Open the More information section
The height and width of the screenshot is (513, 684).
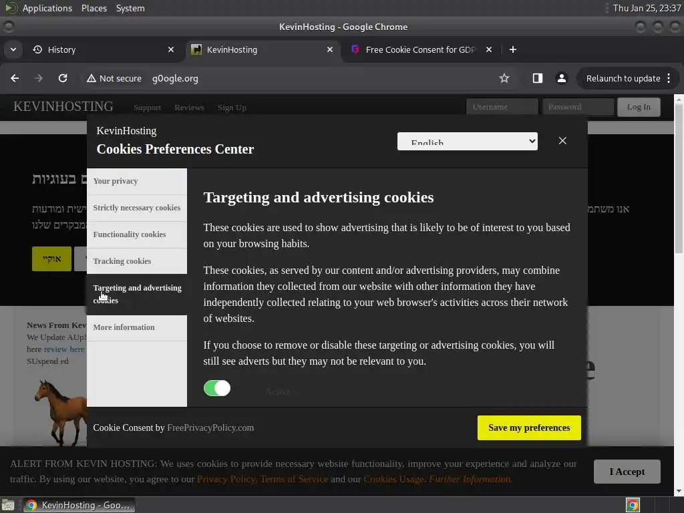(137, 327)
